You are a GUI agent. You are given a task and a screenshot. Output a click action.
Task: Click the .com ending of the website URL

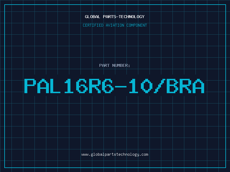pyautogui.click(x=144, y=155)
